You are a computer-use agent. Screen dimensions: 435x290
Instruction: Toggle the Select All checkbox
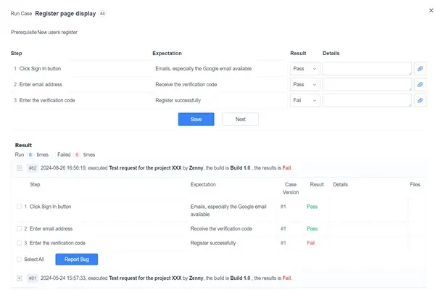click(x=19, y=259)
